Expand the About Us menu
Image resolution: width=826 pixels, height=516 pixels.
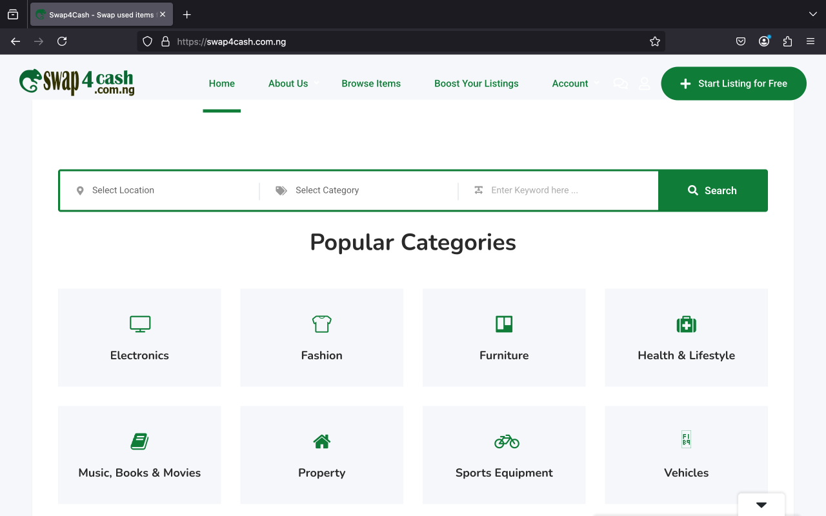click(288, 84)
